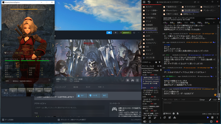Click the share icon in the address bar
The height and width of the screenshot is (124, 221).
(195, 2)
